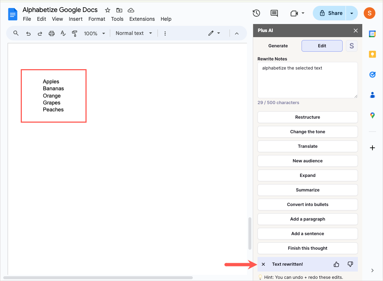Switch to the Edit tab in Plus AI
The image size is (383, 281).
click(322, 46)
